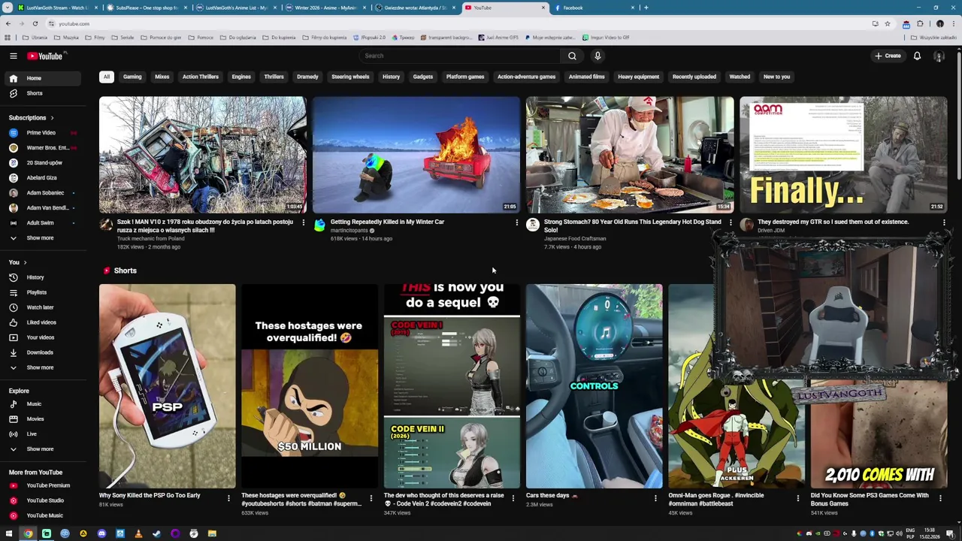Viewport: 962px width, 541px height.
Task: Open Movies under Explore
Action: [44, 419]
